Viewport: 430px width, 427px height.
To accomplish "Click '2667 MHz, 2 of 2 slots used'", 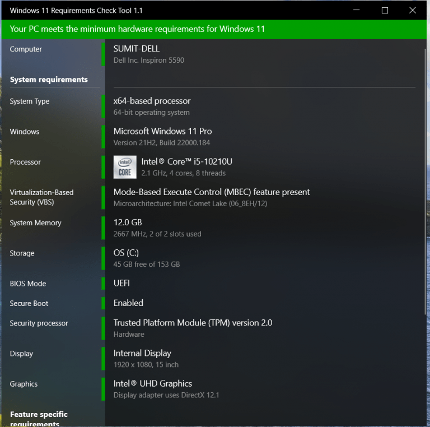I will pyautogui.click(x=157, y=234).
